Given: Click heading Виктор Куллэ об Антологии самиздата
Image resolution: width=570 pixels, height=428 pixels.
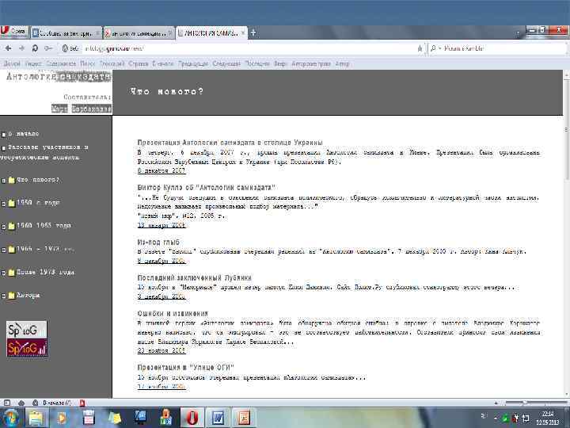Looking at the screenshot, I should pyautogui.click(x=207, y=187).
